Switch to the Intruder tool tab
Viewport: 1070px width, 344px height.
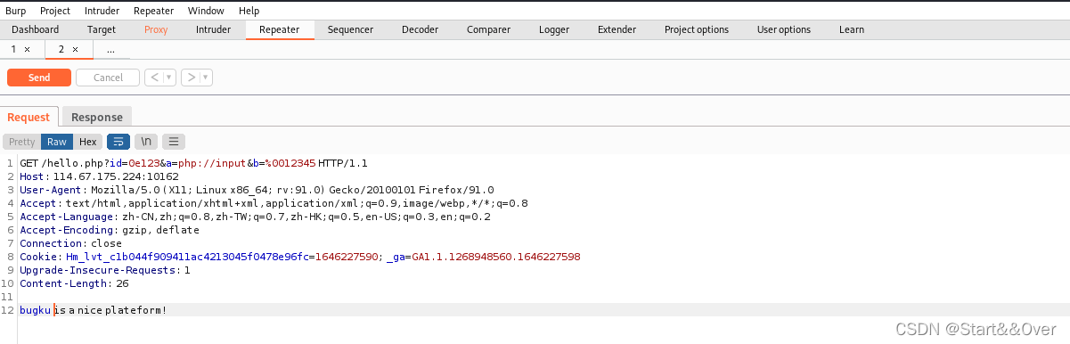[x=213, y=29]
